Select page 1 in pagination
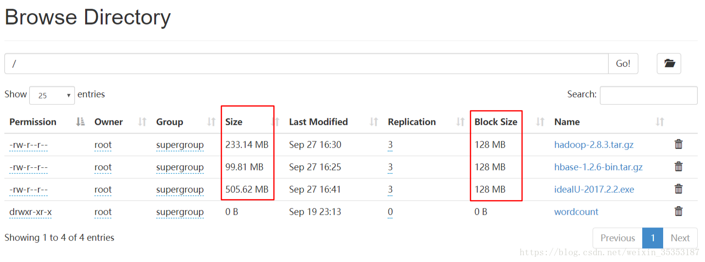Image resolution: width=705 pixels, height=262 pixels. point(653,238)
